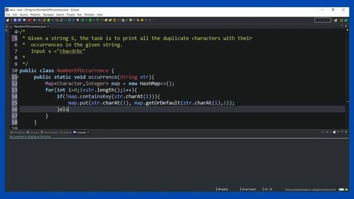Image resolution: width=354 pixels, height=199 pixels.
Task: Click the Forward navigation arrow icon
Action: point(150,20)
